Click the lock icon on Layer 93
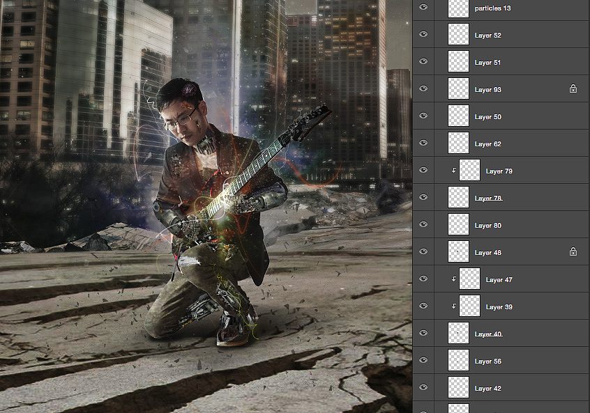The image size is (590, 413). pos(573,88)
